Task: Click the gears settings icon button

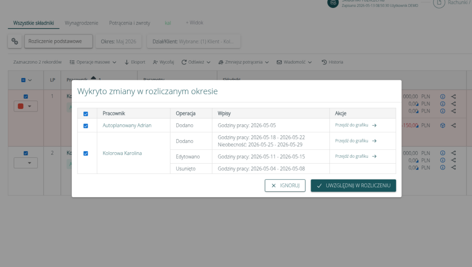Action: click(x=15, y=41)
